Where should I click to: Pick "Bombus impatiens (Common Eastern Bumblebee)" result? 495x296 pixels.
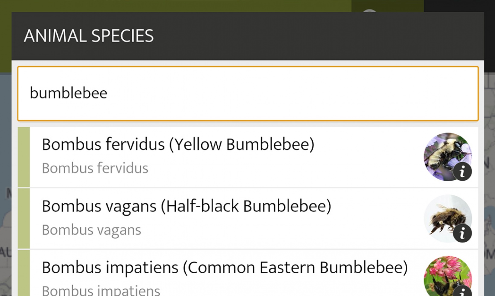tap(225, 268)
